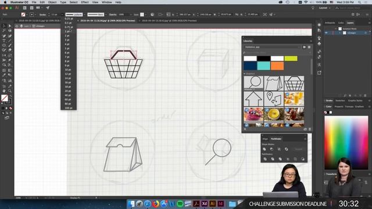This screenshot has height=209, width=372.
Task: Open the stroke color dropdown in control bar
Action: [x=35, y=15]
